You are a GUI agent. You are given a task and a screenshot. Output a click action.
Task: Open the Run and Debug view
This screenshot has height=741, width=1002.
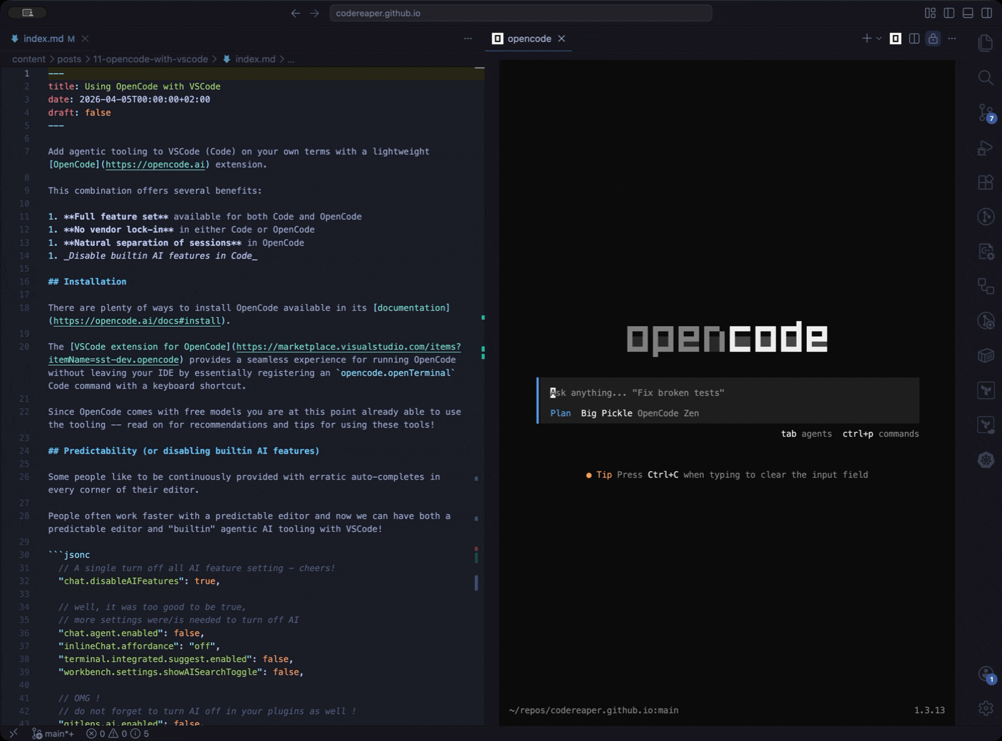[x=986, y=148]
